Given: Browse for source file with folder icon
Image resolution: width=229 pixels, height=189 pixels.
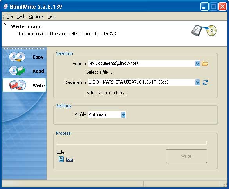Looking at the screenshot, I should pyautogui.click(x=205, y=64).
